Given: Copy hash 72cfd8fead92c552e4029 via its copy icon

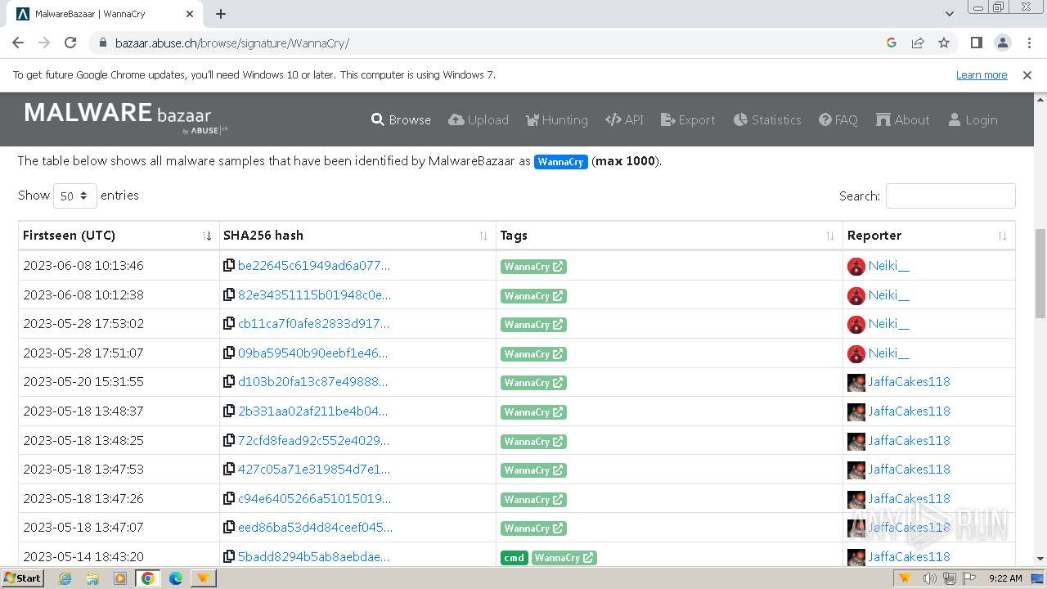Looking at the screenshot, I should point(229,440).
